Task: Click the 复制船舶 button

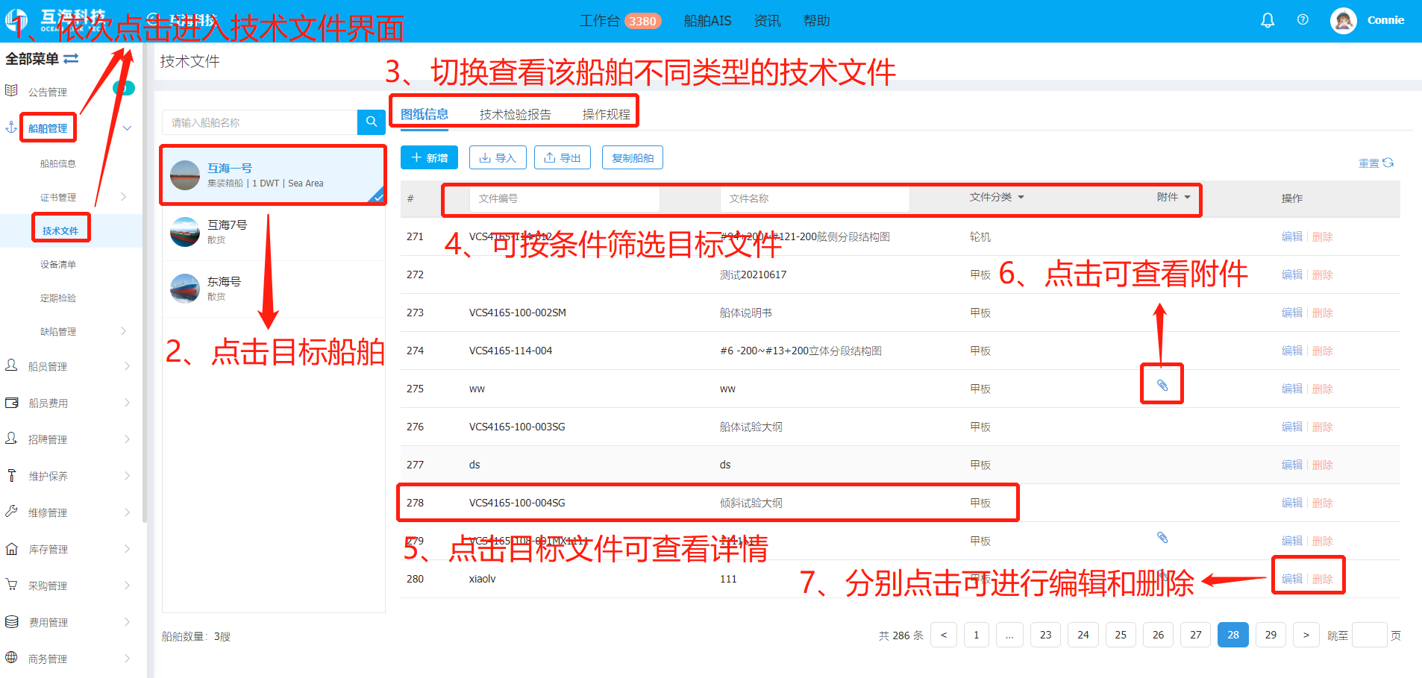Action: click(633, 157)
